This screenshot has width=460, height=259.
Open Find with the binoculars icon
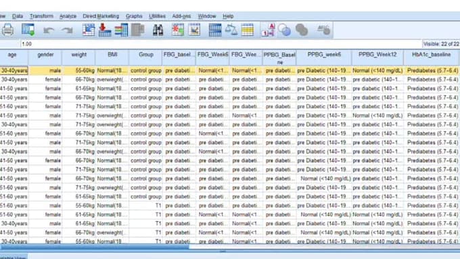(x=158, y=30)
